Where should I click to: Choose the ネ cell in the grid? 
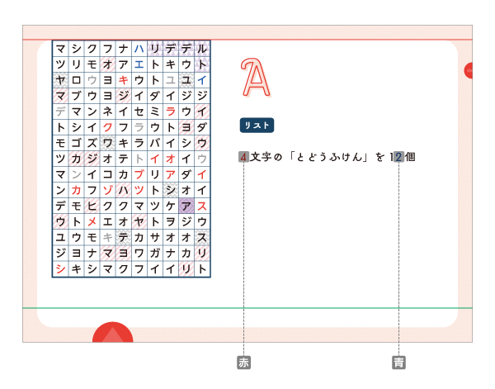(x=107, y=111)
